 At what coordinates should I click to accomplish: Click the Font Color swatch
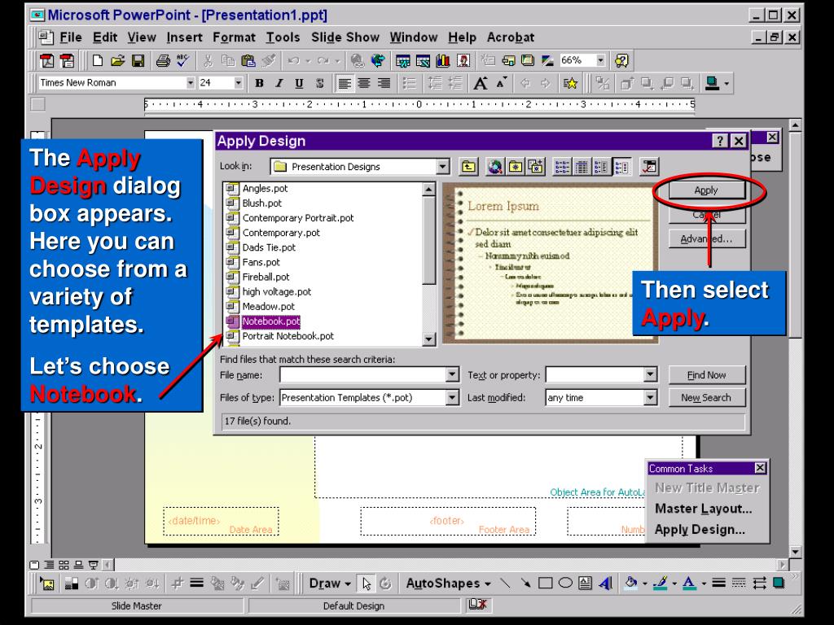pyautogui.click(x=689, y=583)
